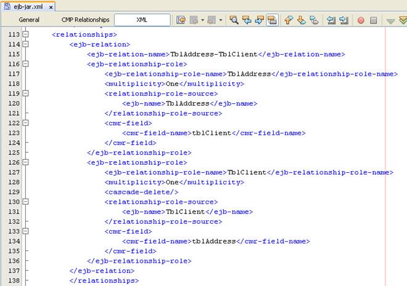Click </cmr-field> on line 135

[x=130, y=251]
